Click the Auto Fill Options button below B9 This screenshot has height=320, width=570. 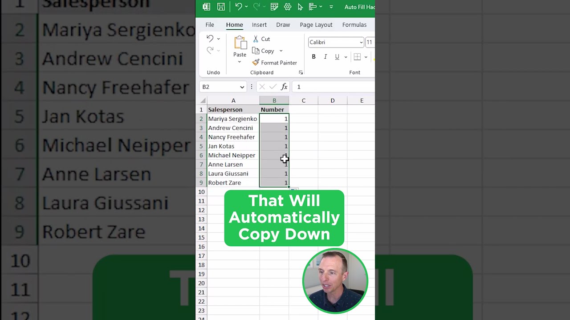[294, 190]
